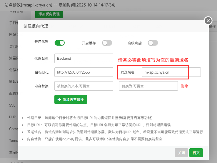Submit the form with the 提交 button
The height and width of the screenshot is (163, 217).
click(x=196, y=153)
